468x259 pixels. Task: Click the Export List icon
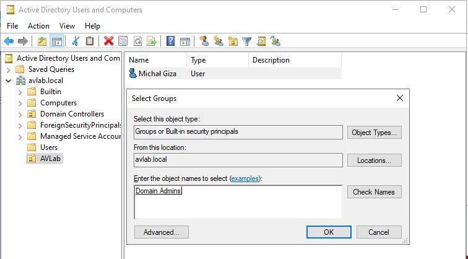152,41
